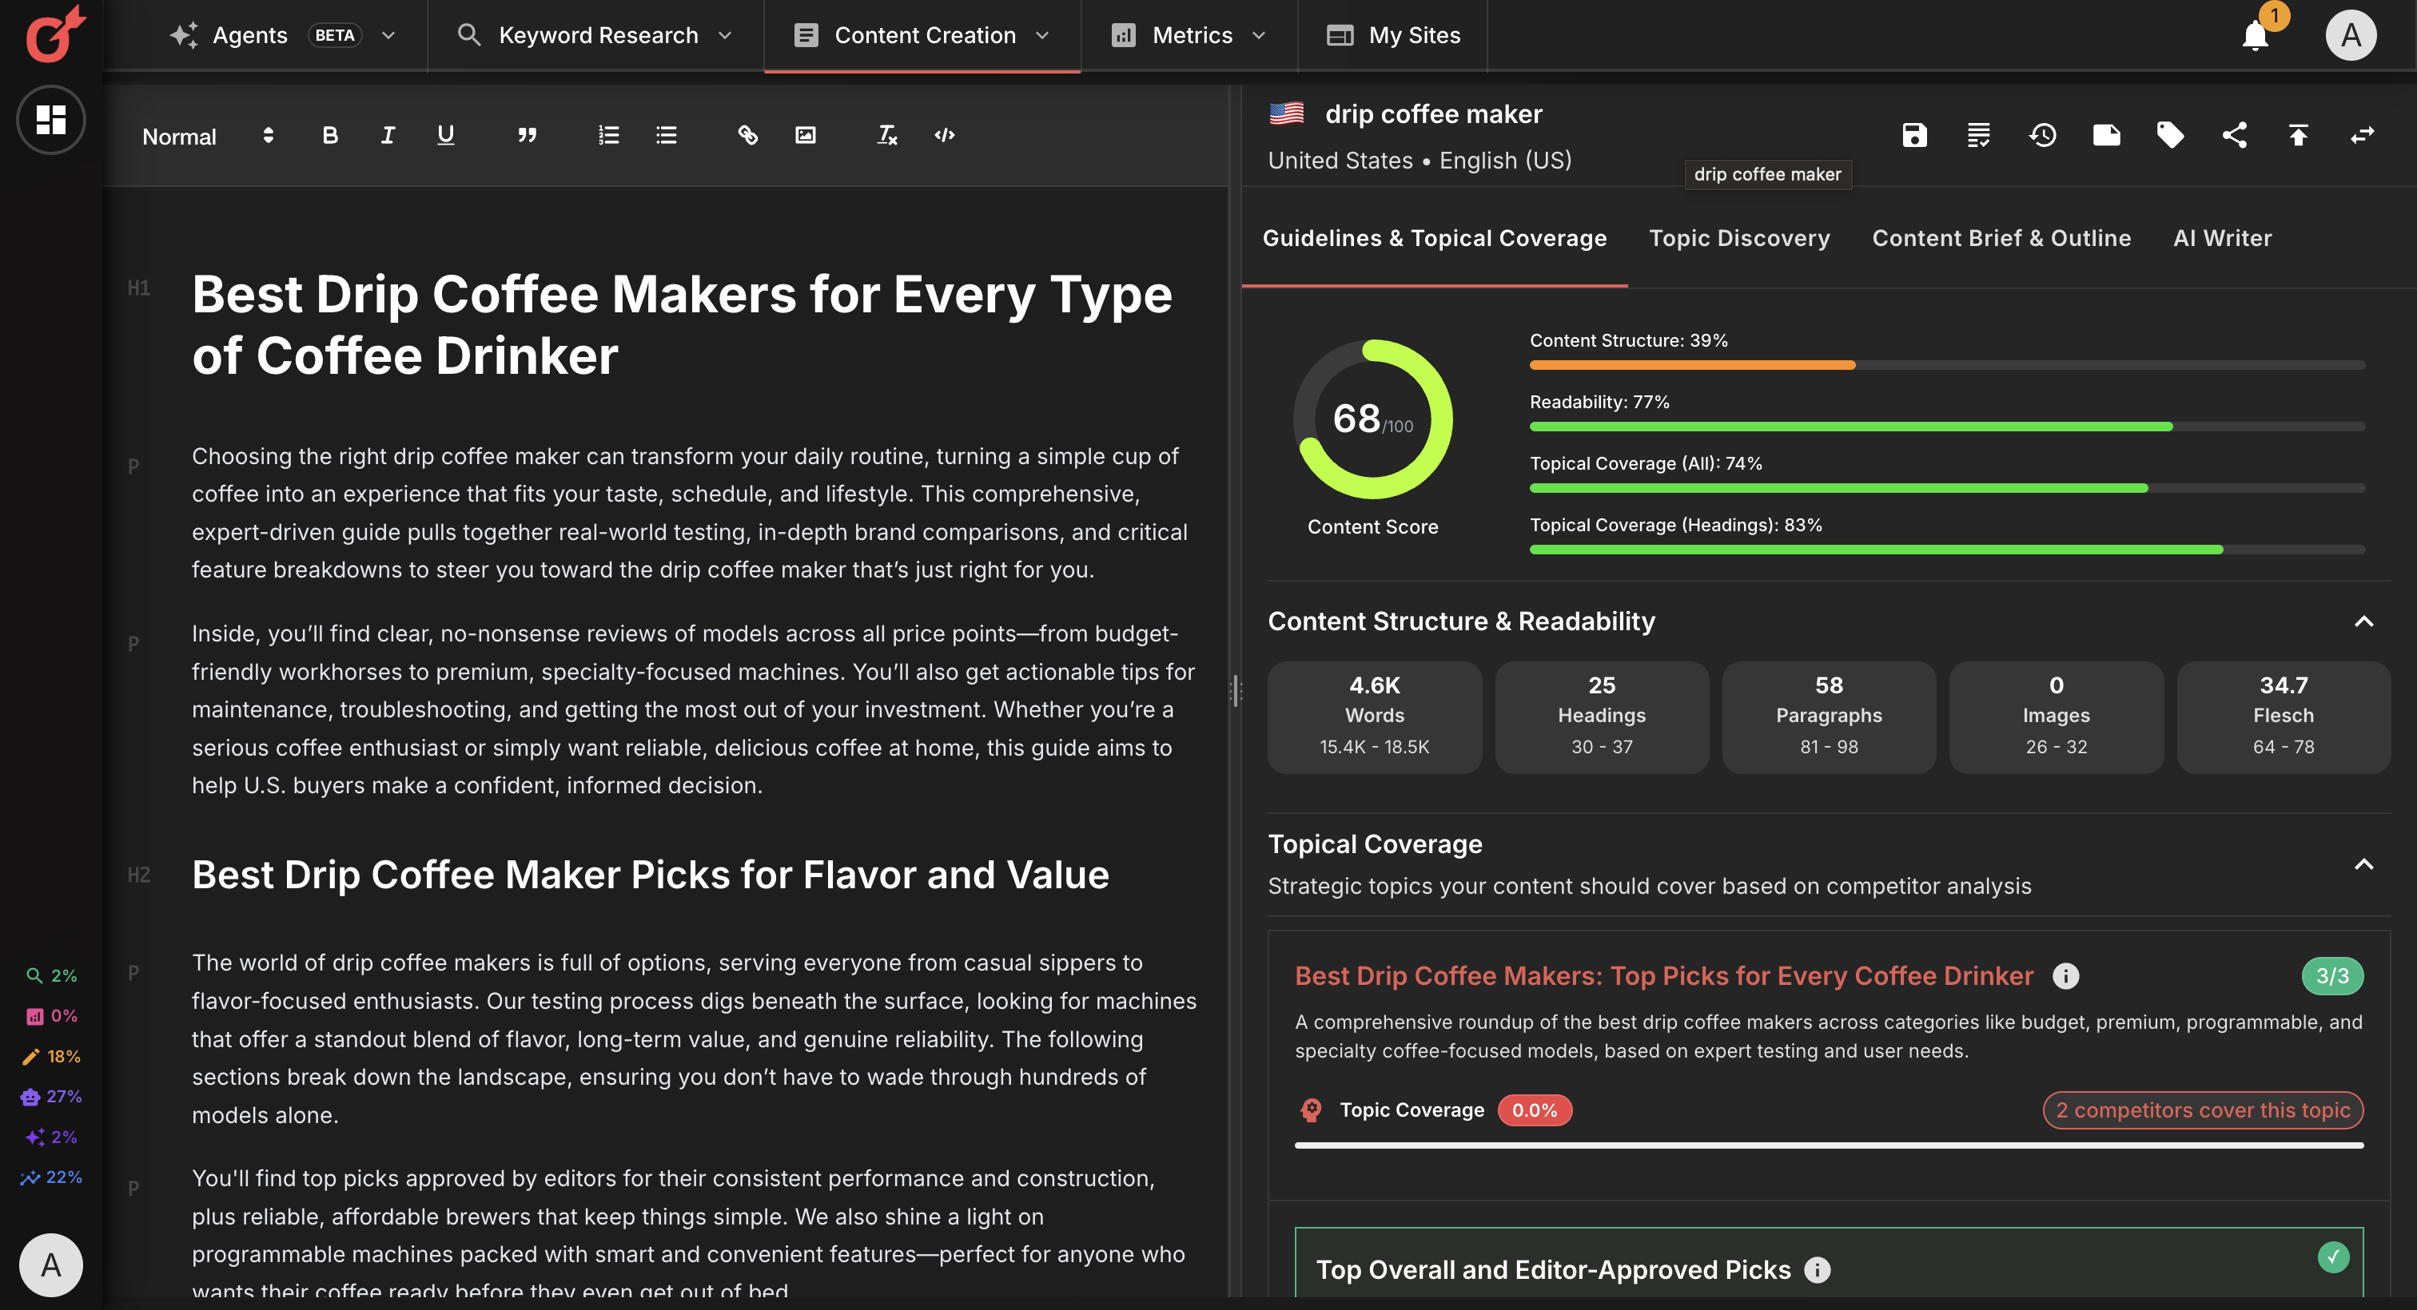Click the 3/3 topic count badge
The height and width of the screenshot is (1310, 2417).
(x=2331, y=976)
